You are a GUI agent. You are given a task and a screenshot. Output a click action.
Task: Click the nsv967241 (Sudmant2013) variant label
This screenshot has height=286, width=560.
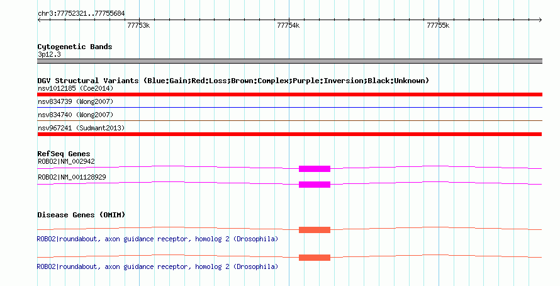(x=81, y=128)
